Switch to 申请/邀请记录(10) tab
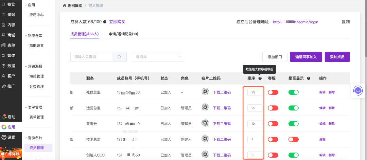Screen dimensions: 367x160 pyautogui.click(x=123, y=34)
